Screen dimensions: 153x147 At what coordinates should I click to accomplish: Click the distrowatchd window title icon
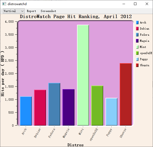[4, 4]
